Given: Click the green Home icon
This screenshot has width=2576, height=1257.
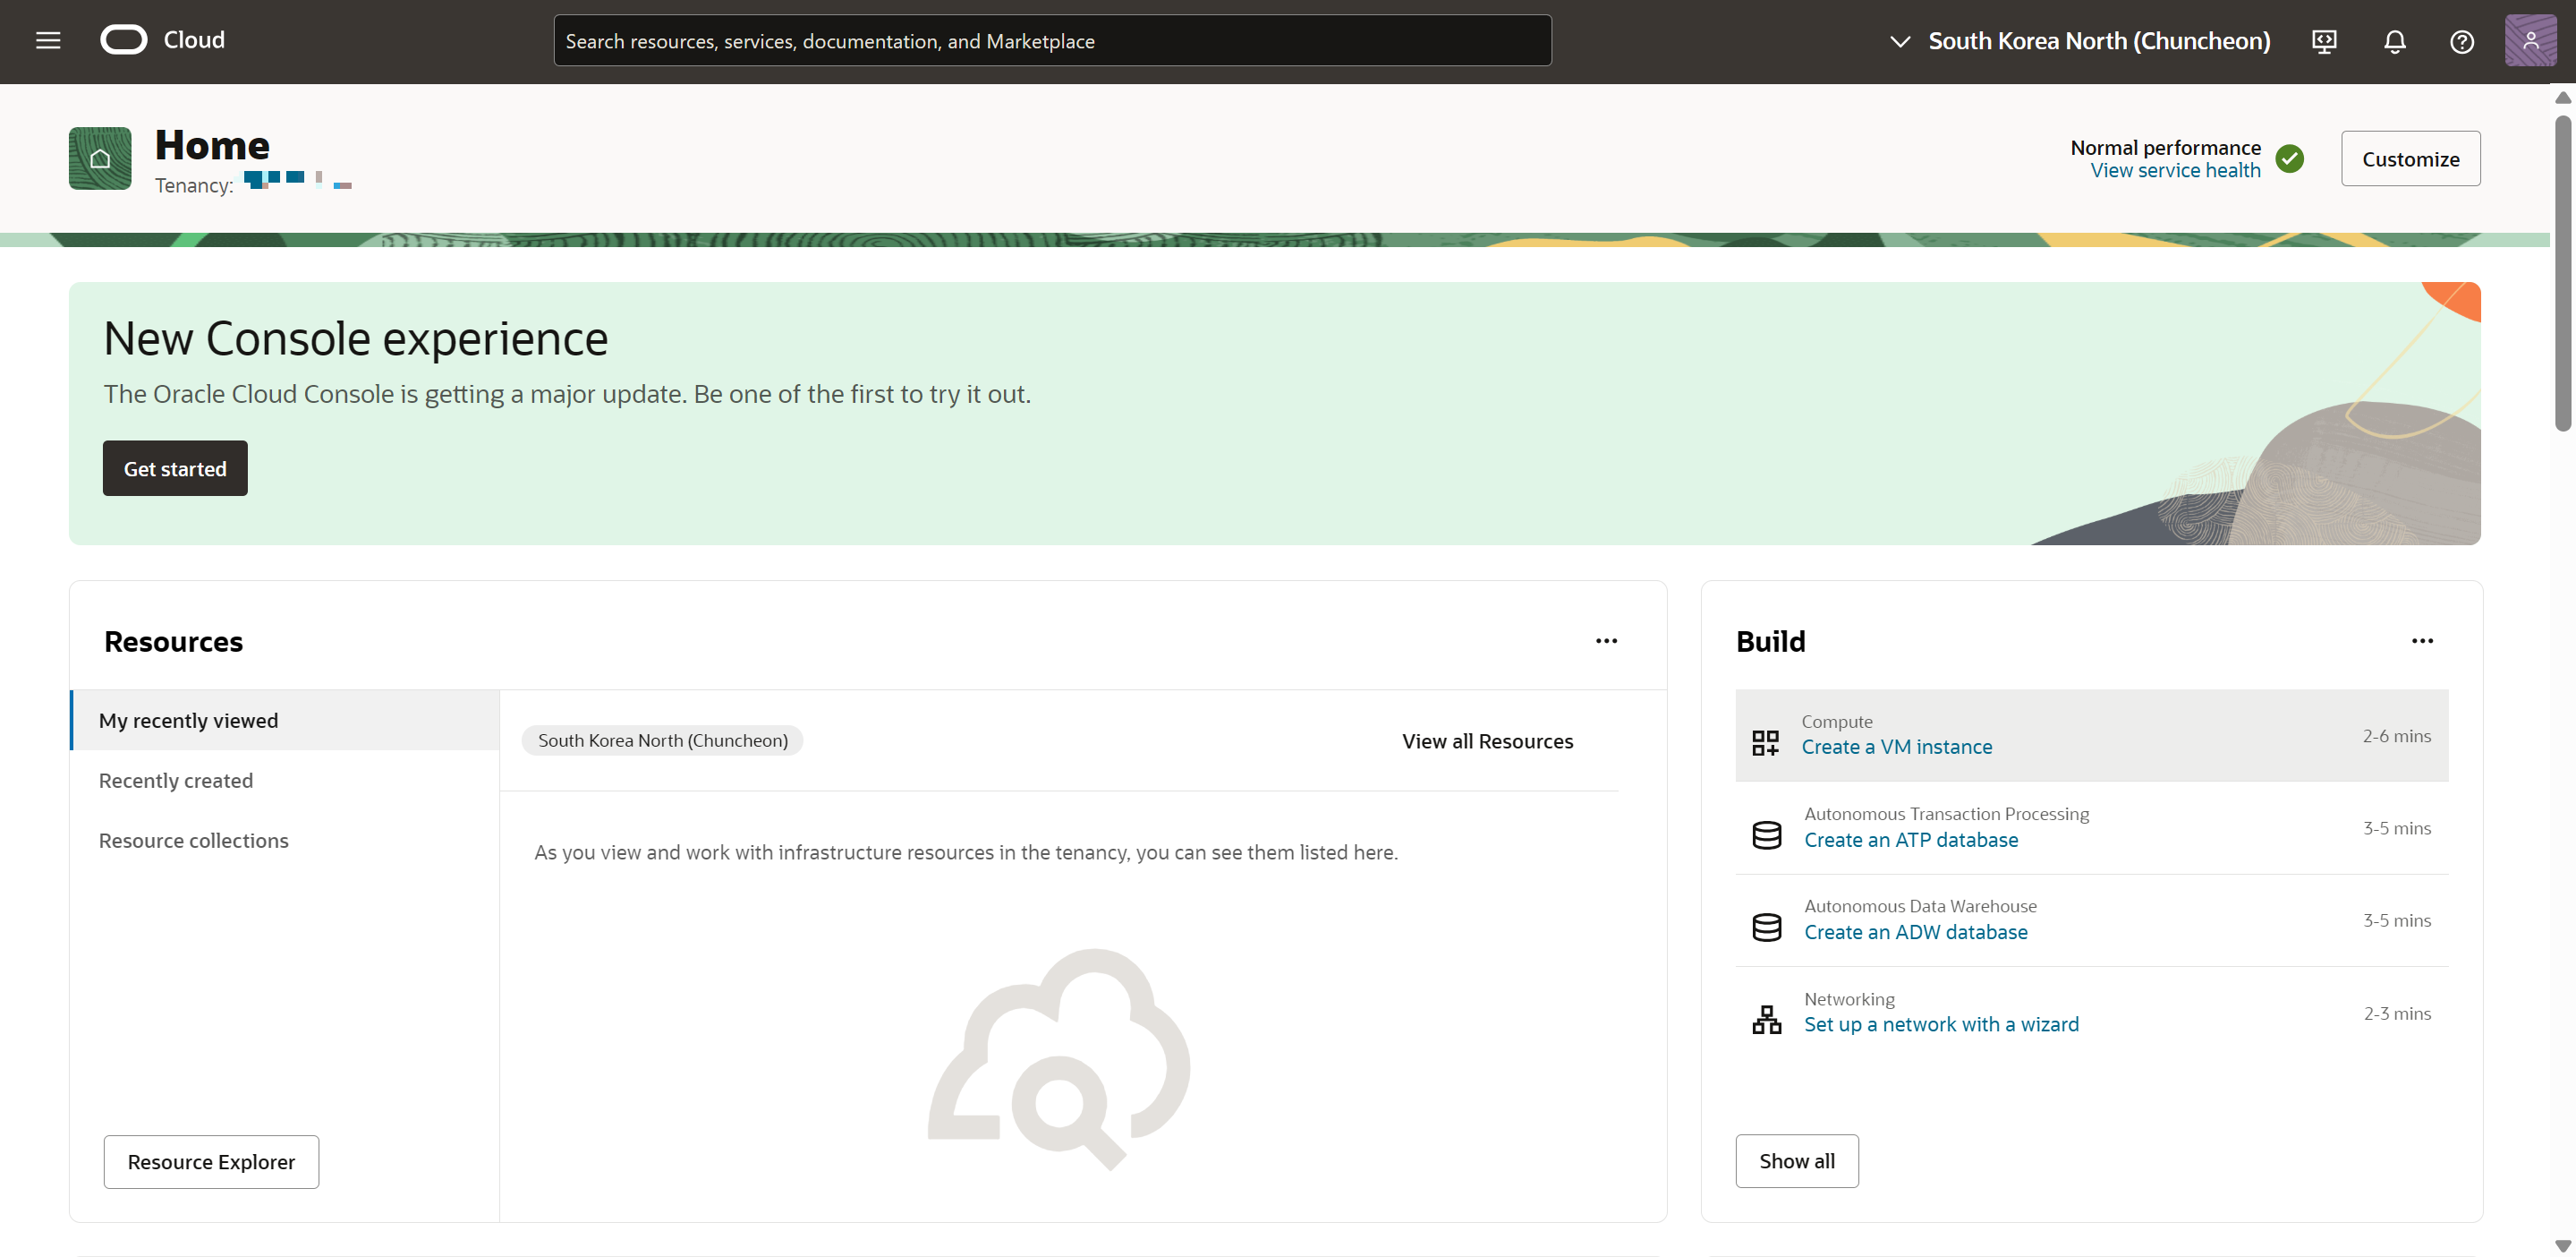Looking at the screenshot, I should [x=100, y=158].
